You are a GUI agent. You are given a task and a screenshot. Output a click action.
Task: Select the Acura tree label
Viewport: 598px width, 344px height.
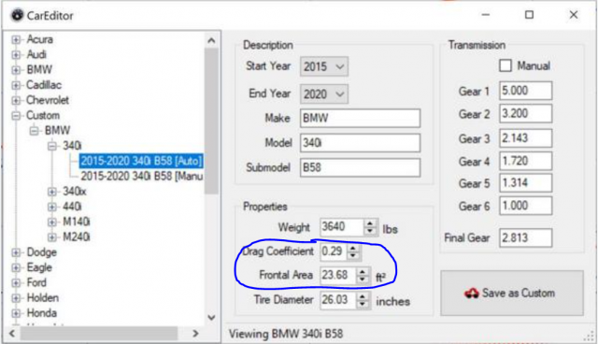pos(39,39)
